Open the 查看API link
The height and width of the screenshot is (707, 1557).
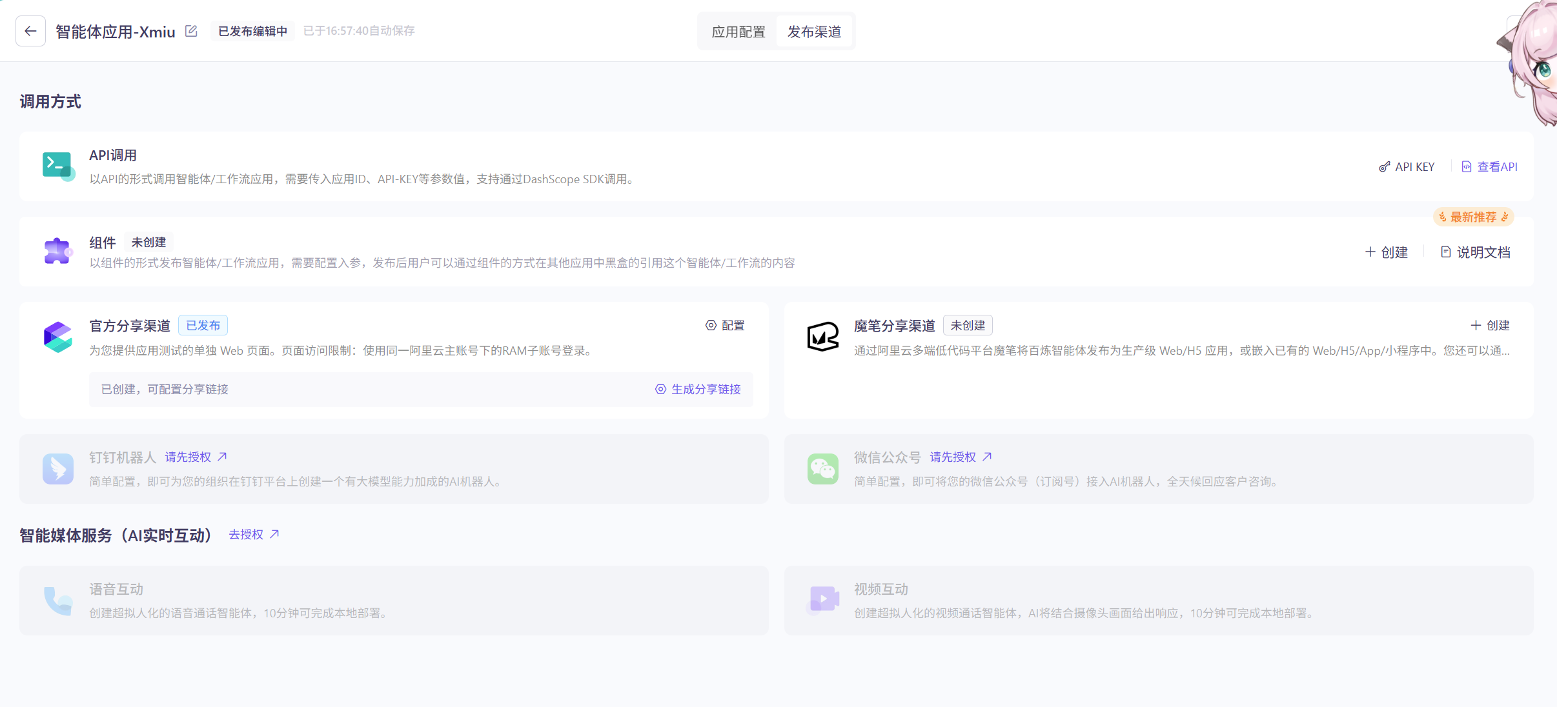(1489, 166)
